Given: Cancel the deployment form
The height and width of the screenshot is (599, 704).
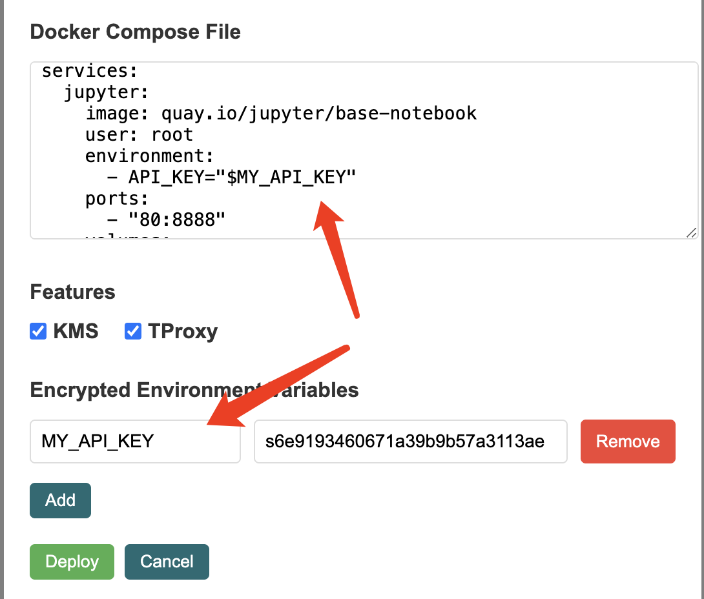Looking at the screenshot, I should (x=167, y=562).
